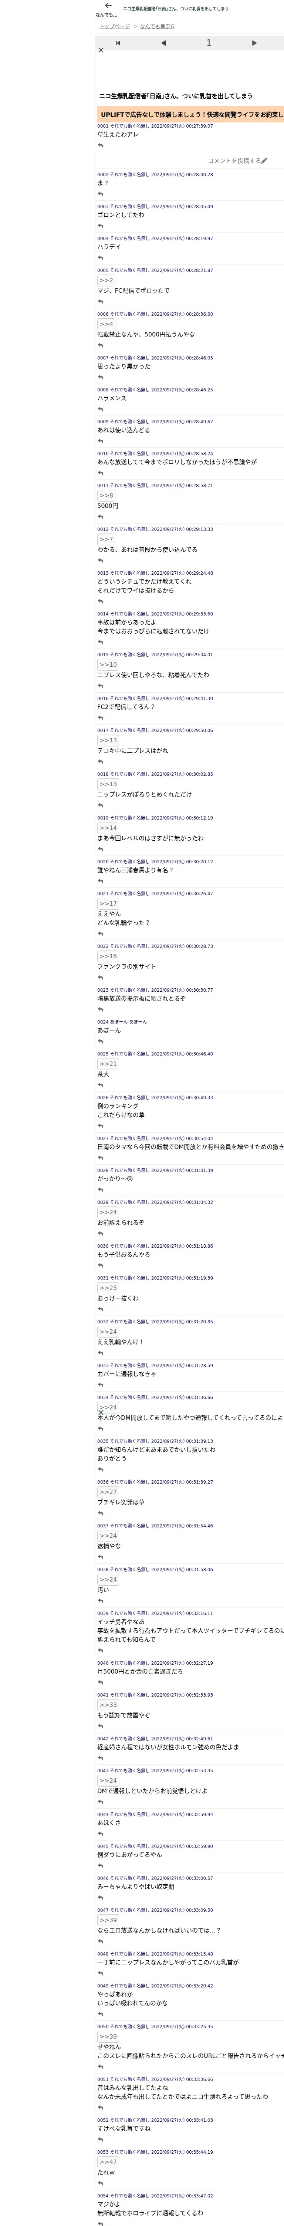Viewport: 284px width, 2226px height.
Task: Follow the >>14 anchor in post 0019
Action: [x=108, y=828]
